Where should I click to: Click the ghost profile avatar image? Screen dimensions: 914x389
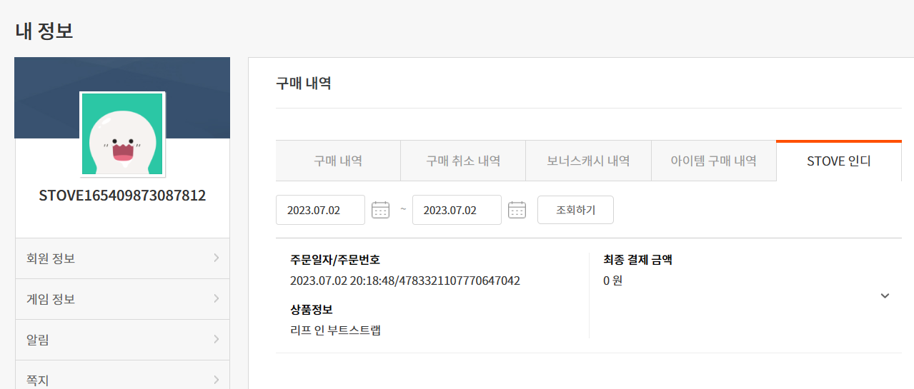(122, 133)
